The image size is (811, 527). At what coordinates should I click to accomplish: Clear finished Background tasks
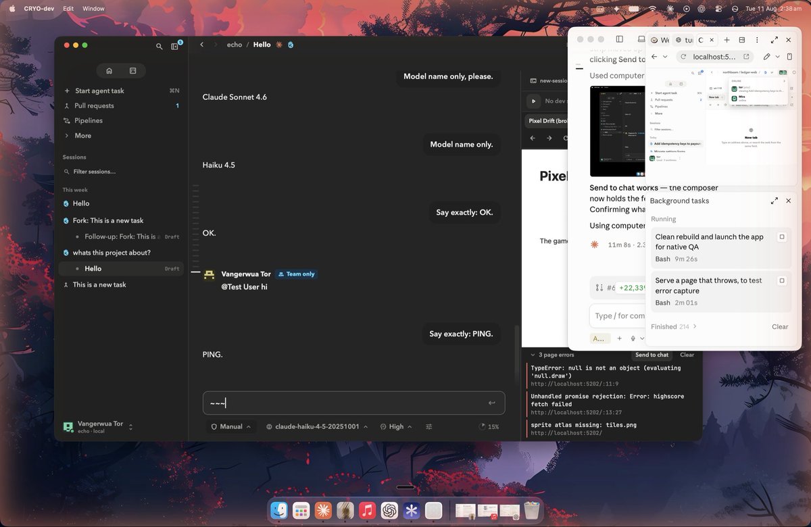pyautogui.click(x=780, y=326)
